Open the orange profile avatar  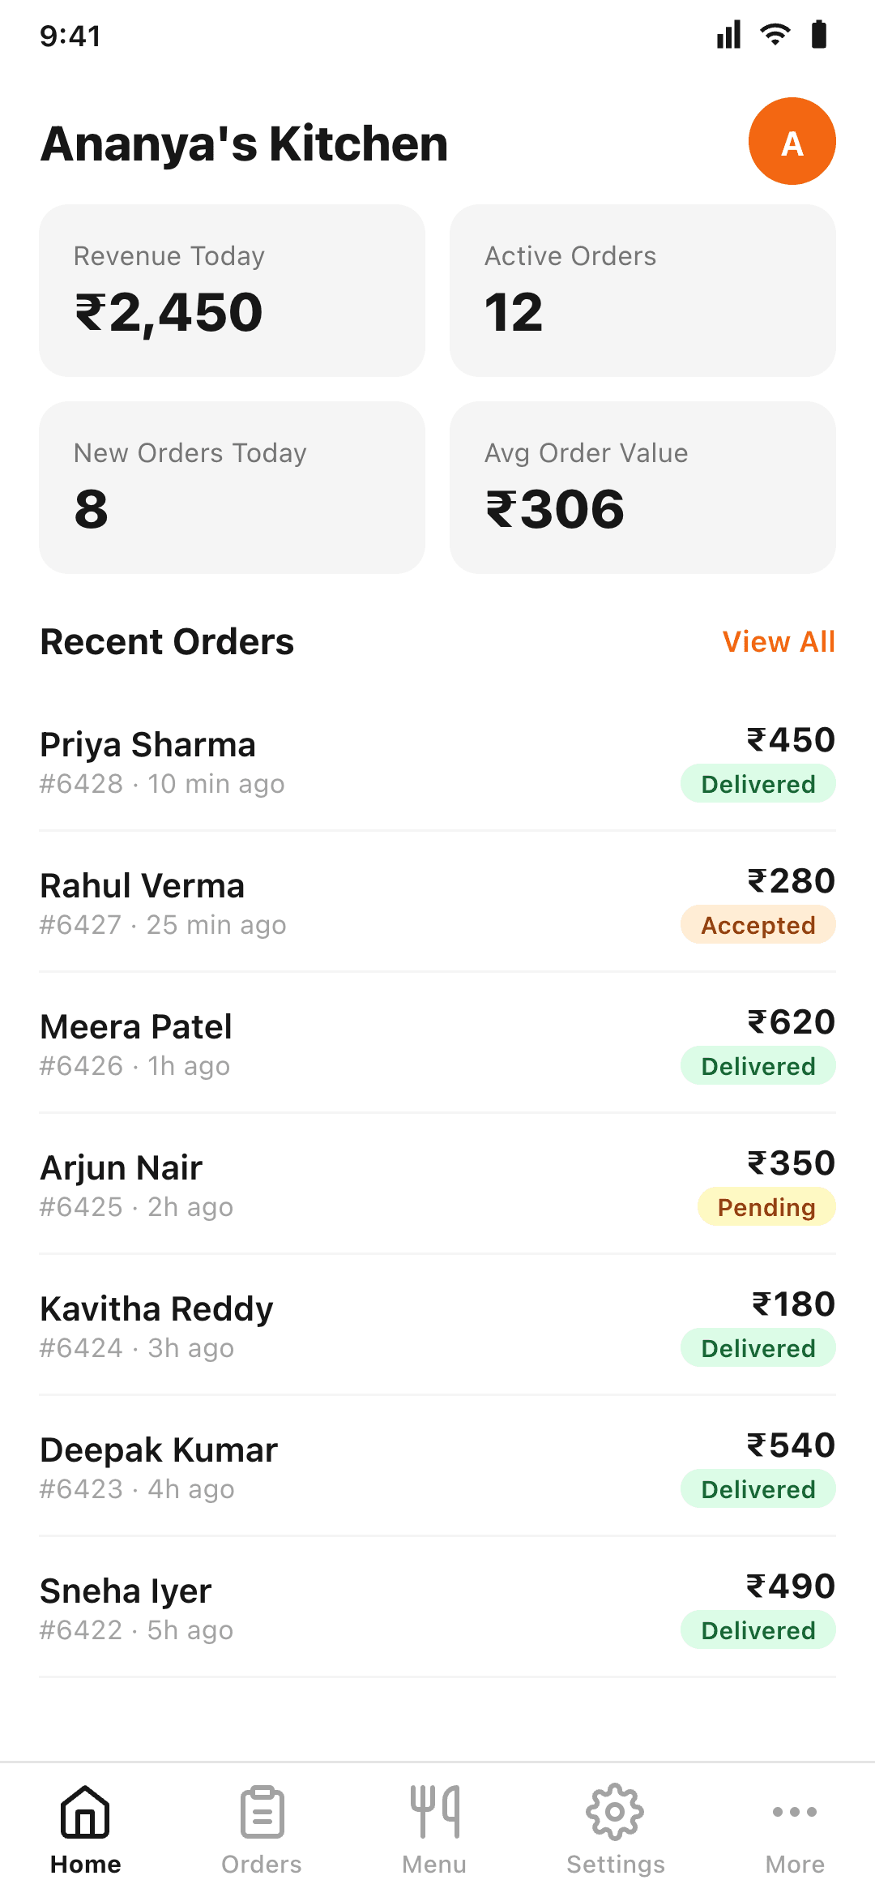792,142
